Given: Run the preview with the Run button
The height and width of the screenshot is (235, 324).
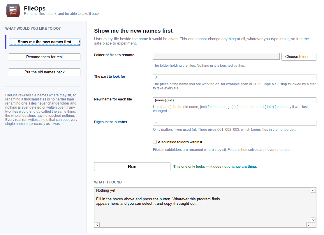Looking at the screenshot, I should pyautogui.click(x=132, y=167).
